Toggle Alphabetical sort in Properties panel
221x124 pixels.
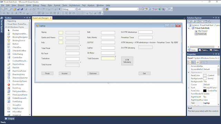coord(193,62)
